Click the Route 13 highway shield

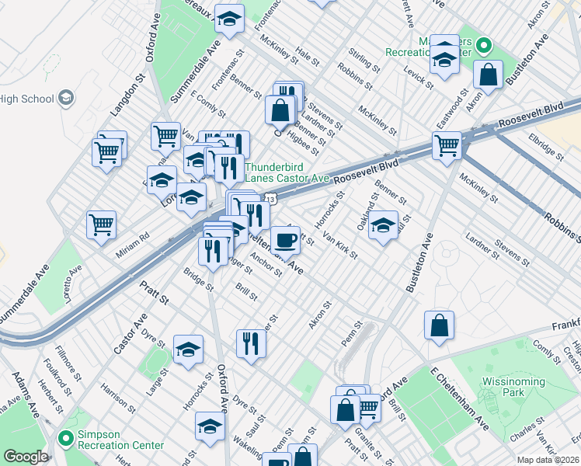click(271, 200)
